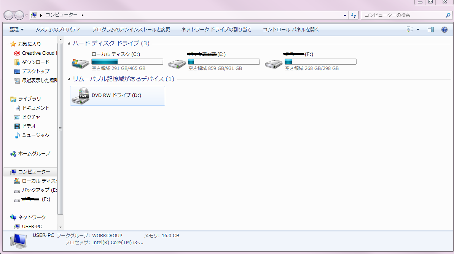Viewport: 454px width, 254px height.
Task: Open ダウンロード in favorites
Action: (32, 62)
